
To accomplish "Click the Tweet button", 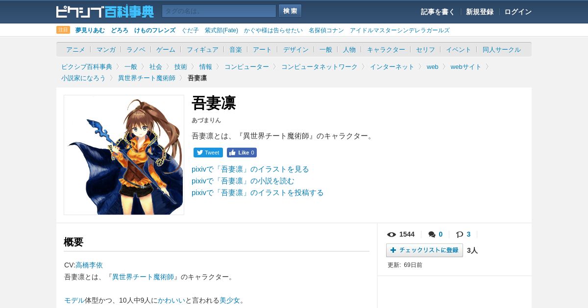I will 208,153.
